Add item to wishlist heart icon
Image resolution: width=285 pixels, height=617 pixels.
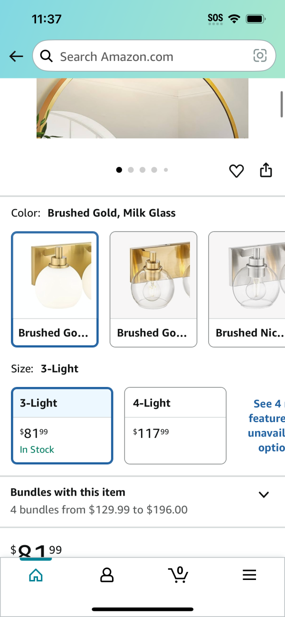click(x=237, y=171)
